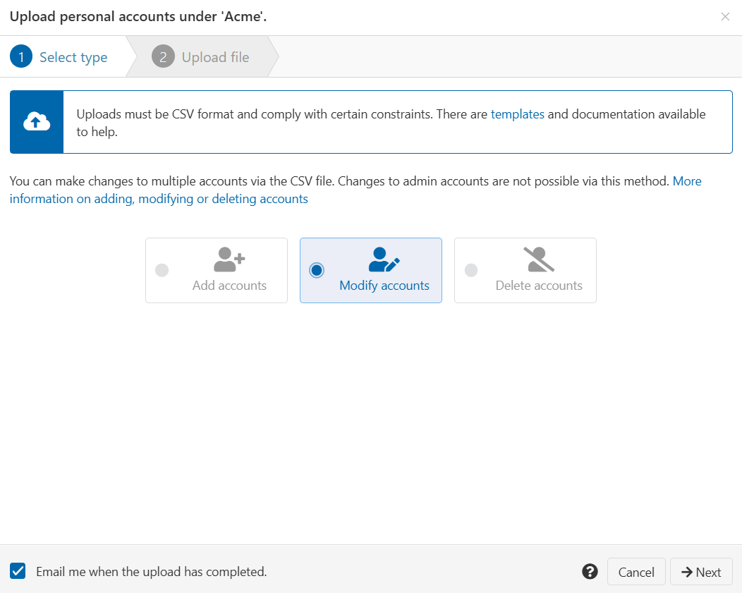The width and height of the screenshot is (742, 593).
Task: Switch to the Upload file step
Action: click(201, 56)
